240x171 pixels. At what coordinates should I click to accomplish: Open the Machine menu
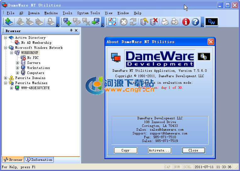pyautogui.click(x=51, y=13)
